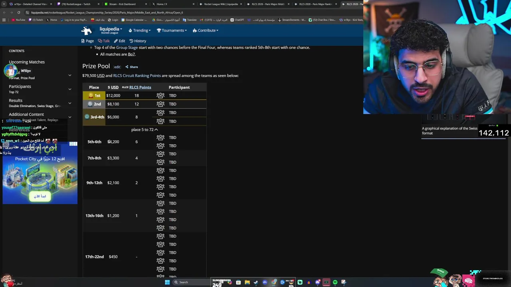
Task: Open the page History view
Action: pos(138,41)
